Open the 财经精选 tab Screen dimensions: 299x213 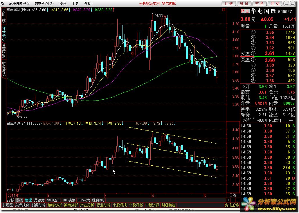click(168, 205)
